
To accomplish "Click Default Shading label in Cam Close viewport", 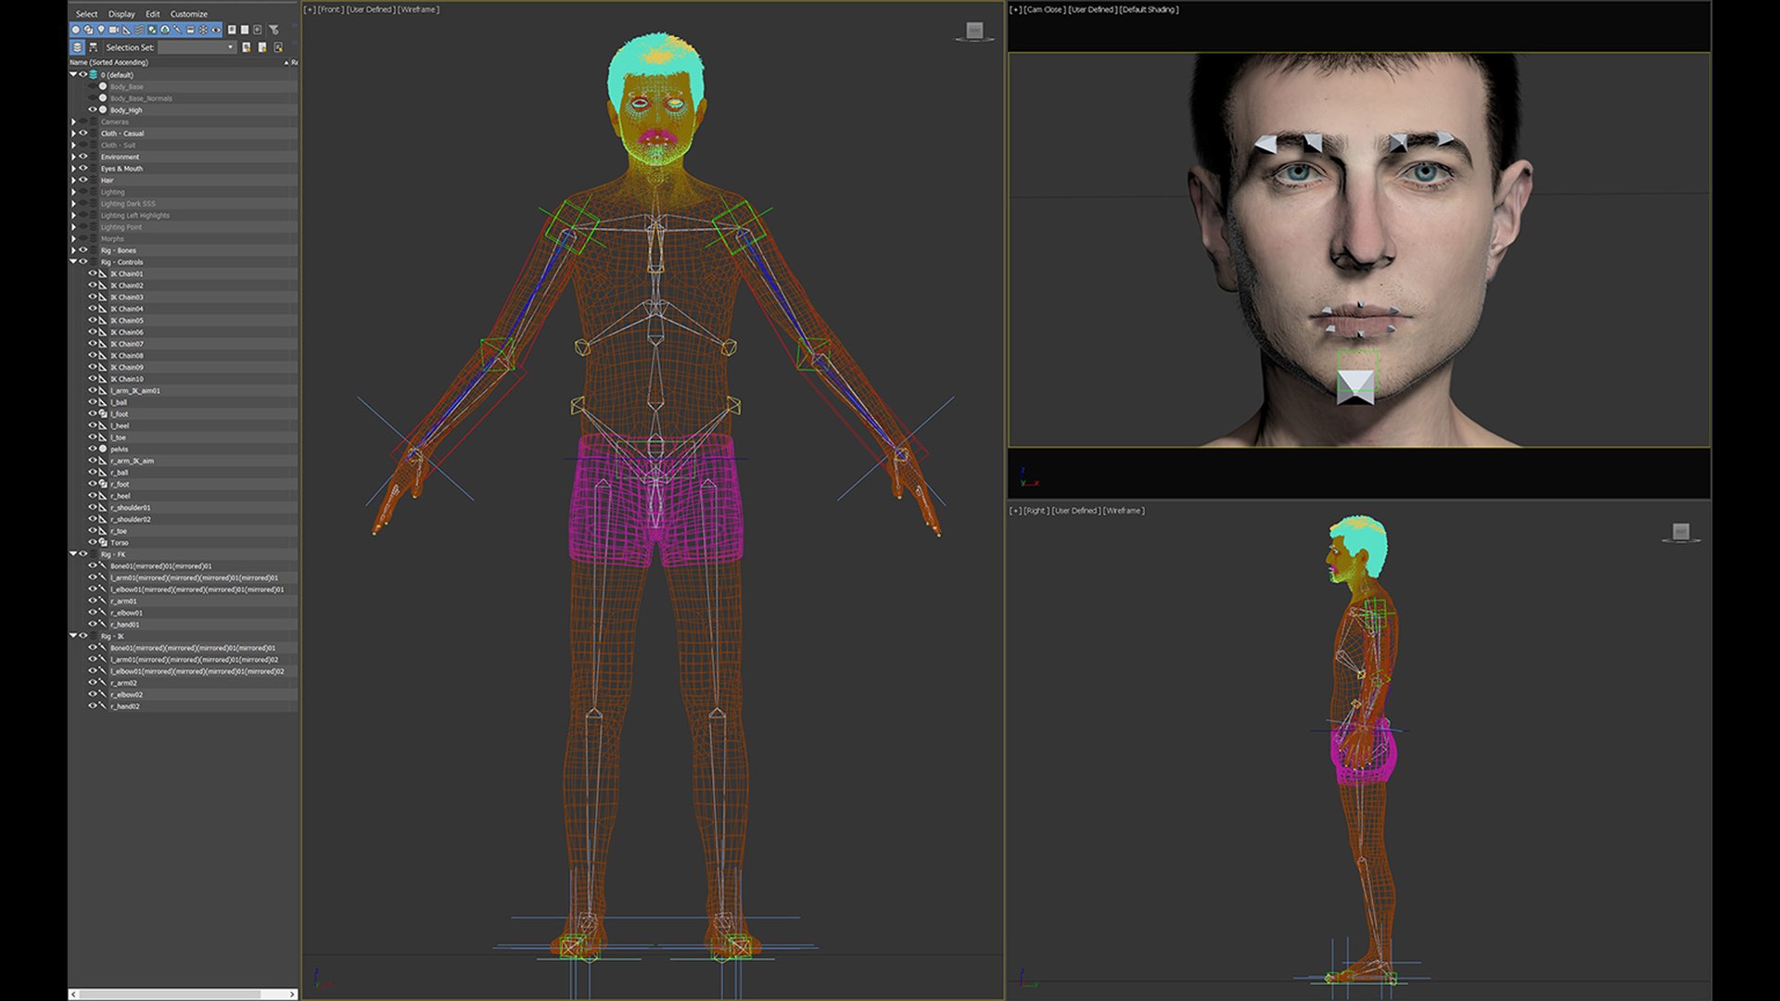I will (1149, 9).
